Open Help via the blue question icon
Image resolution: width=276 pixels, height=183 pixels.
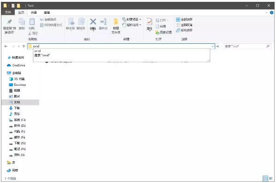(x=271, y=12)
